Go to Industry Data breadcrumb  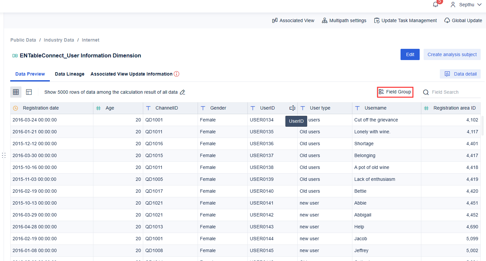pyautogui.click(x=59, y=40)
